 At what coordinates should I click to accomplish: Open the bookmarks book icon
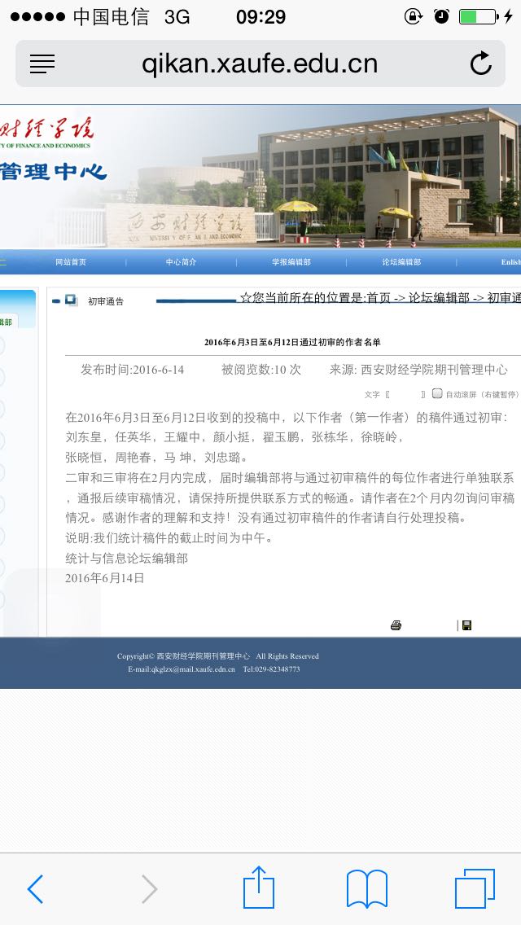coord(367,888)
